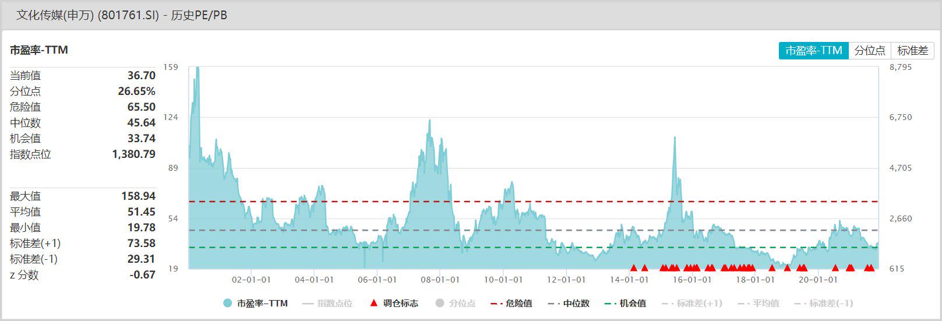Image resolution: width=942 pixels, height=321 pixels.
Task: Enable 标准差(-1) line in legend
Action: pyautogui.click(x=824, y=304)
